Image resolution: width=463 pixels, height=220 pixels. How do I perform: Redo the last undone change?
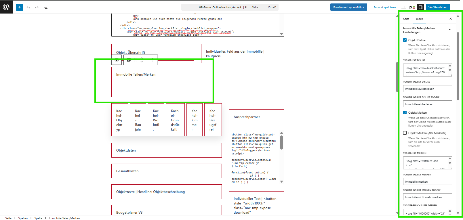37,7
